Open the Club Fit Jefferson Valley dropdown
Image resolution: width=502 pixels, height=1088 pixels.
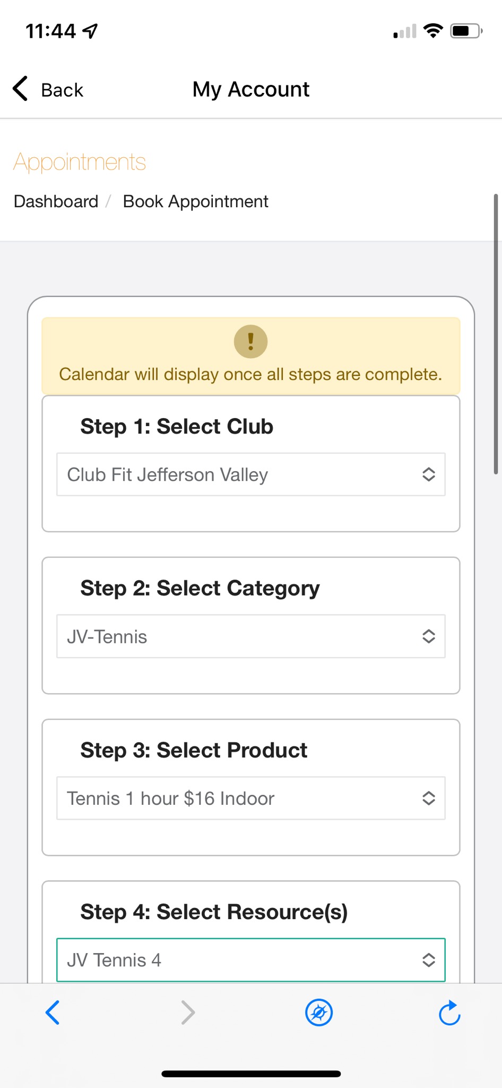tap(251, 474)
